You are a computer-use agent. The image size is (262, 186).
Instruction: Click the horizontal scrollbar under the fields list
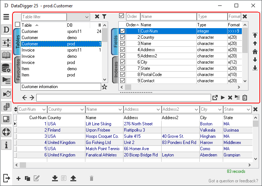[x=183, y=87]
